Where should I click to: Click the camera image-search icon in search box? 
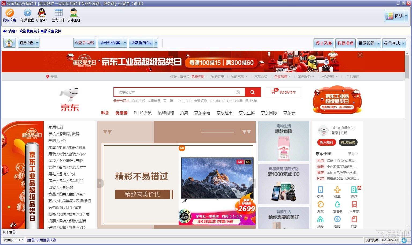(238, 92)
